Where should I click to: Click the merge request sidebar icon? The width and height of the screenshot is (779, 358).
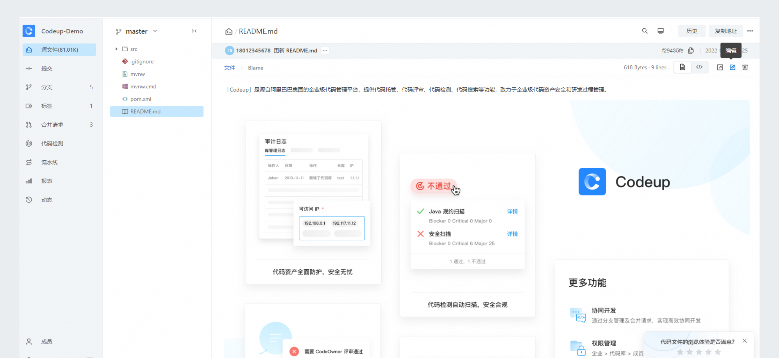point(29,125)
